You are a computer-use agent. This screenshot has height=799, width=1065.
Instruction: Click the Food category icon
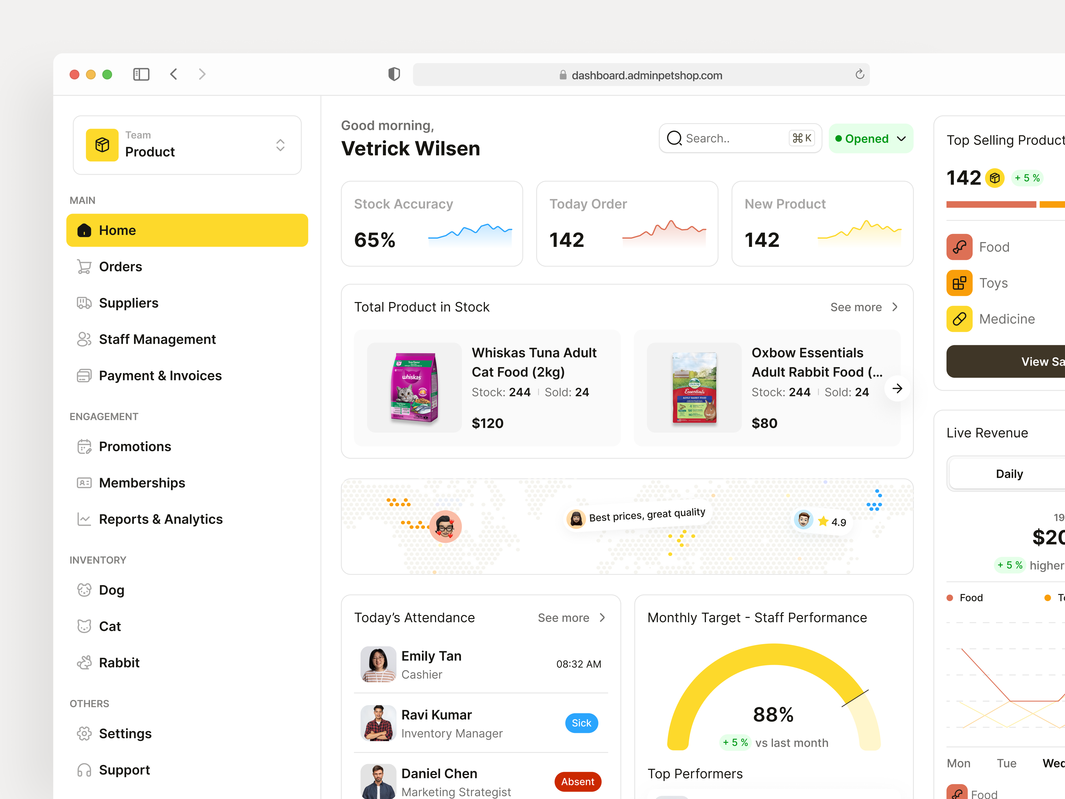tap(959, 247)
